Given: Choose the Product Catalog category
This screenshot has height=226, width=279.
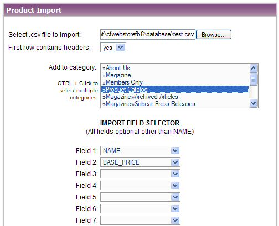Looking at the screenshot, I should click(x=174, y=90).
